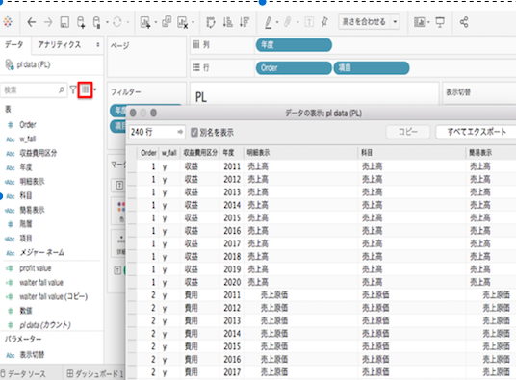
Task: Save the workbook with the save icon
Action: [64, 22]
